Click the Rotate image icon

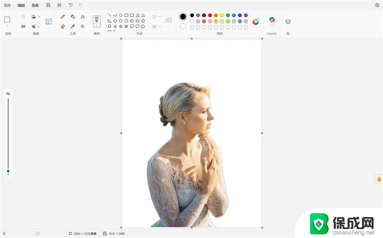coord(34,17)
